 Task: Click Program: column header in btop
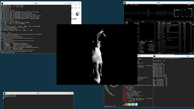coord(163,23)
